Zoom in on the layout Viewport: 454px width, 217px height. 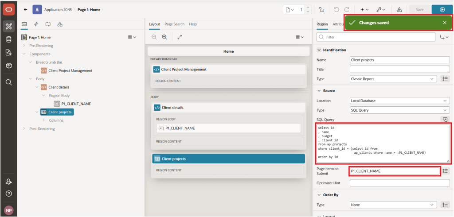(x=164, y=37)
